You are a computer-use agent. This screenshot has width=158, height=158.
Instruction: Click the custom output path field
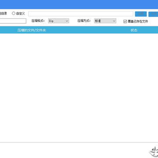[x=81, y=14]
